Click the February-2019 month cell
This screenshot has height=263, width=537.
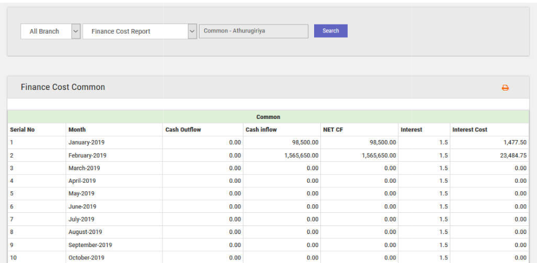pyautogui.click(x=87, y=155)
